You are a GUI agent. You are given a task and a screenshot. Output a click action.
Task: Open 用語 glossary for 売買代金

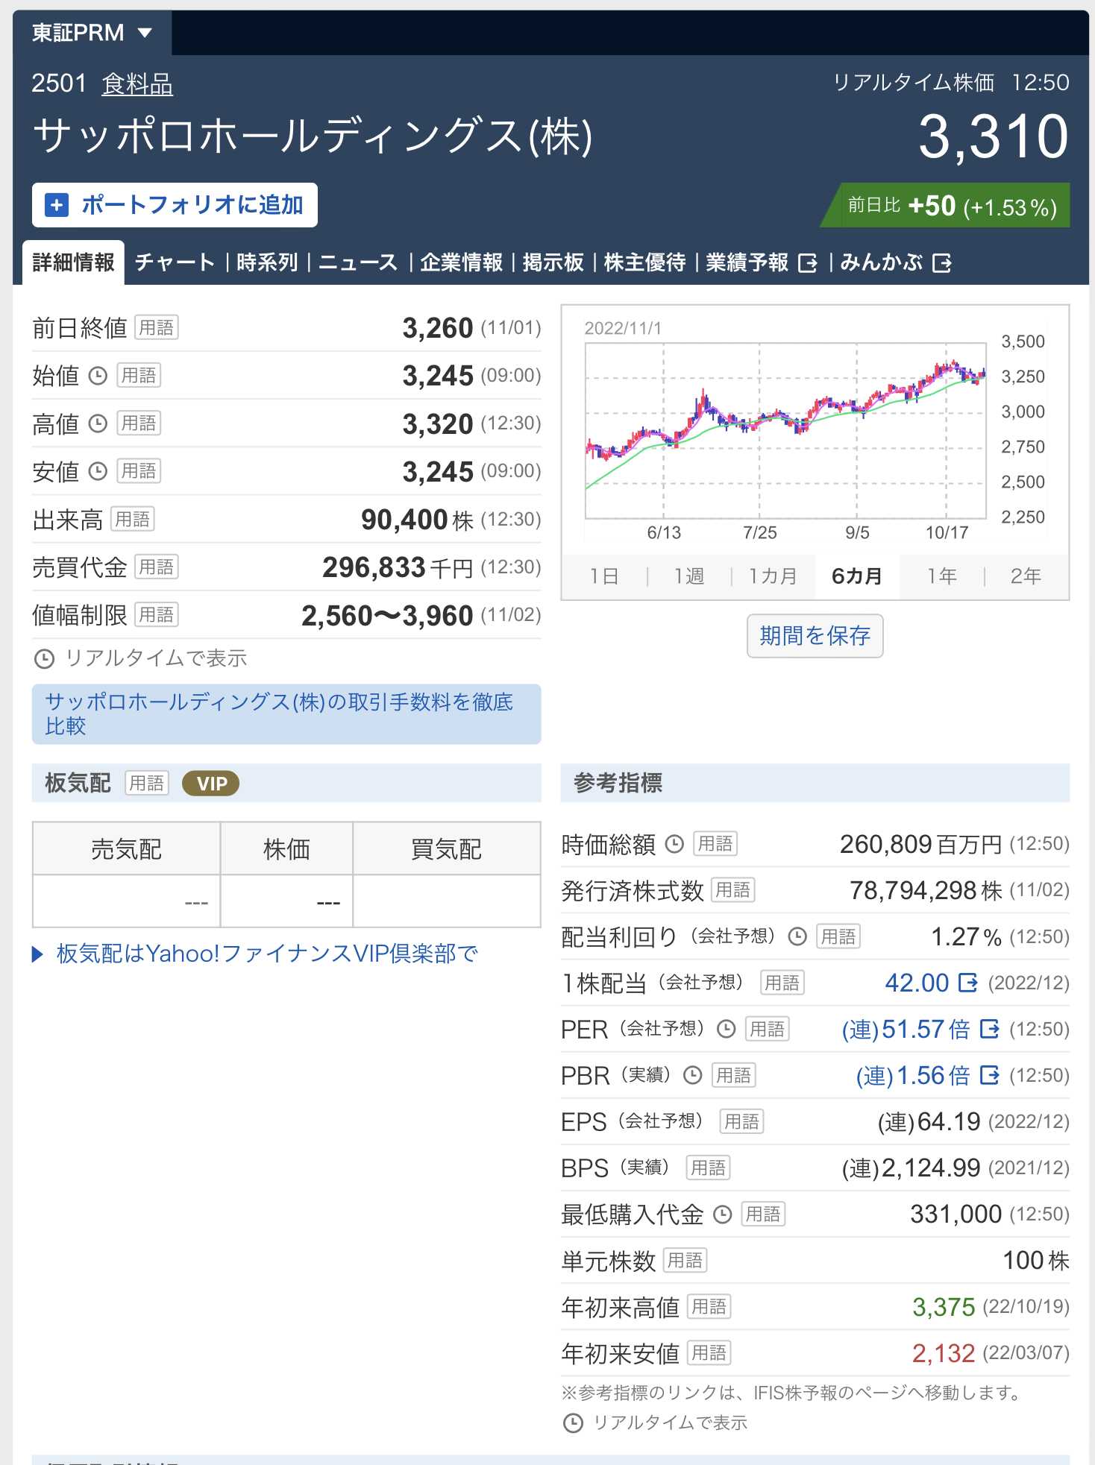click(157, 567)
